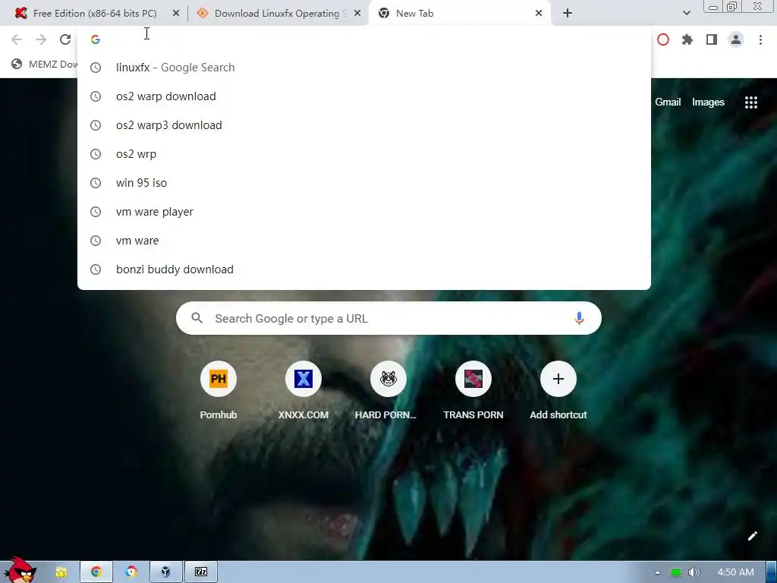Viewport: 777px width, 583px height.
Task: Toggle the side panel icon
Action: [712, 39]
